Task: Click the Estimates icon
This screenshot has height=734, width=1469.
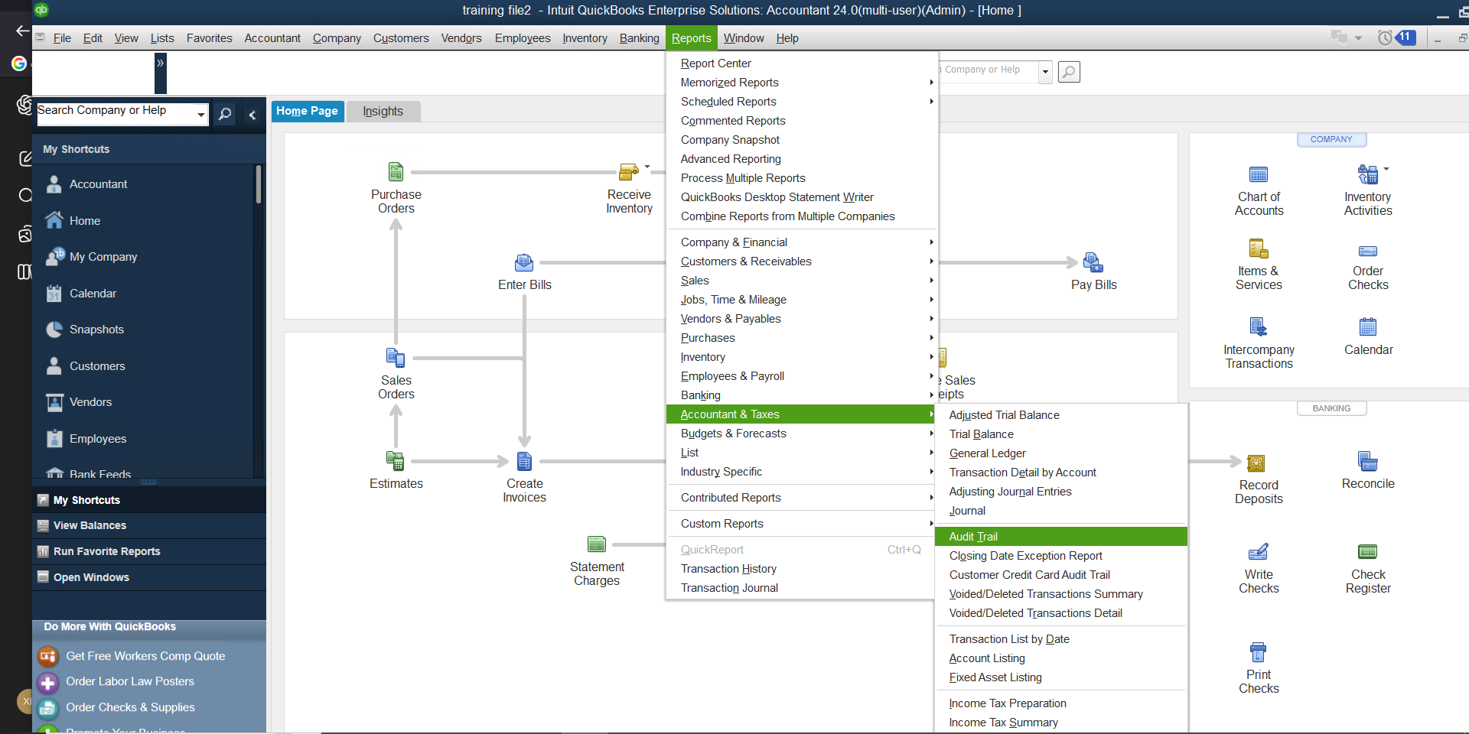Action: coord(396,461)
